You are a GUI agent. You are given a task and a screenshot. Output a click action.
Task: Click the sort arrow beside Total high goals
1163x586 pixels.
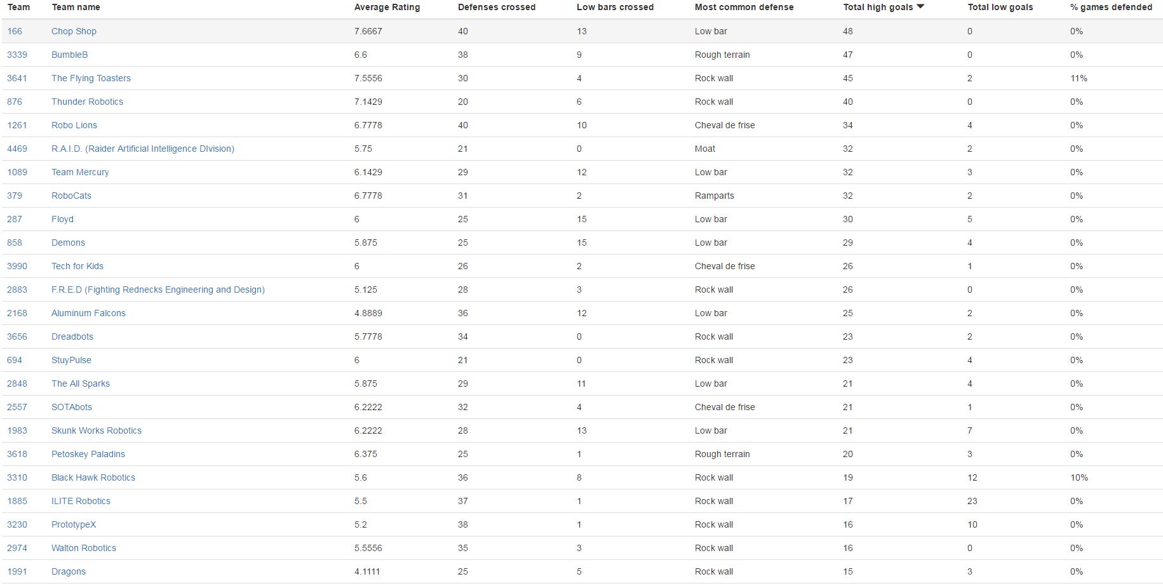(920, 6)
